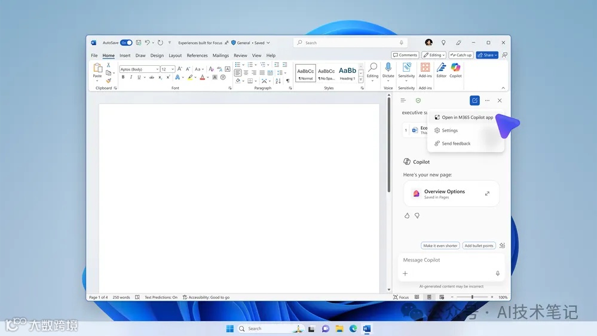
Task: Apply the Heading 1 style
Action: click(347, 73)
